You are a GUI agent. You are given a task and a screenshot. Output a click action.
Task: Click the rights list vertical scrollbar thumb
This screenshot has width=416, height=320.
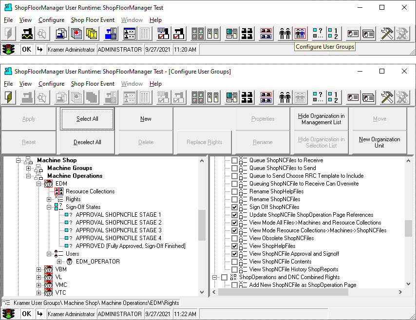408,228
